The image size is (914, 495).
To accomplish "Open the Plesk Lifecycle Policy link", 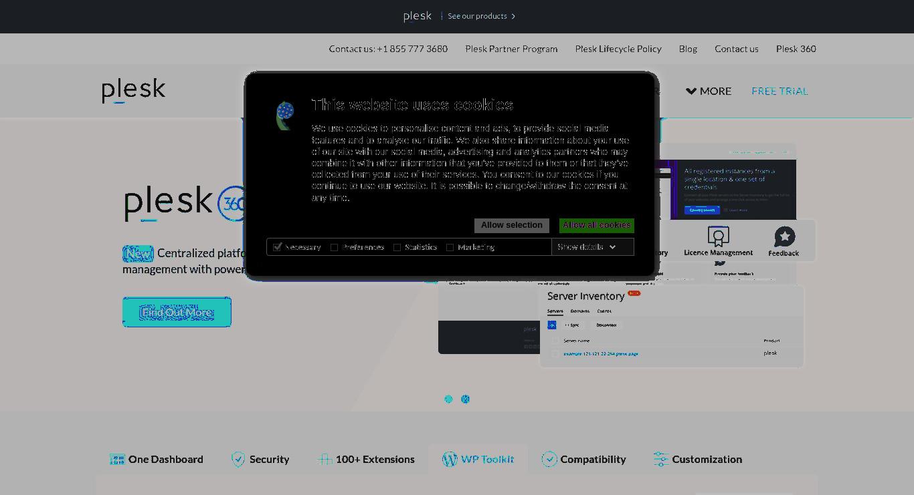I will [x=618, y=49].
